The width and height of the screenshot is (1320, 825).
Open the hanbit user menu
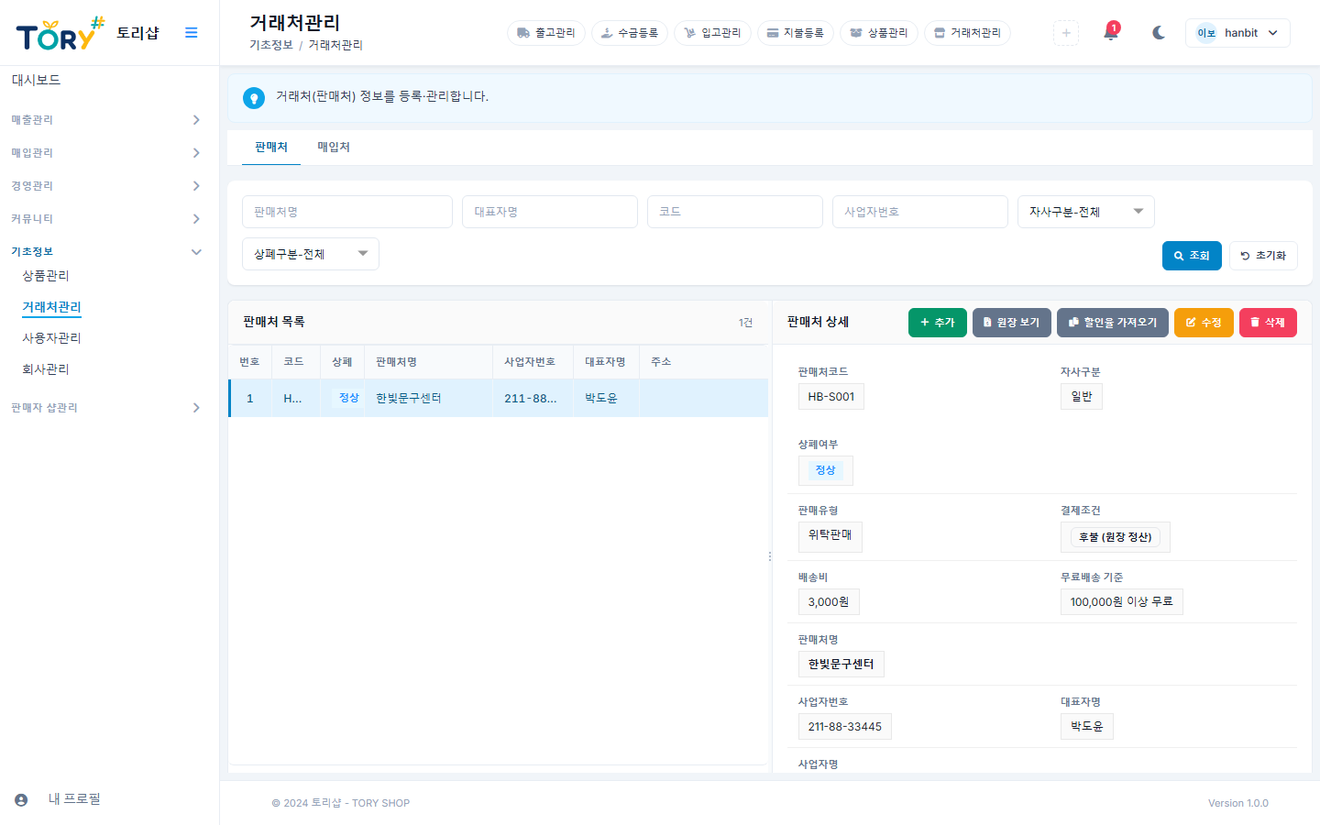(x=1237, y=33)
